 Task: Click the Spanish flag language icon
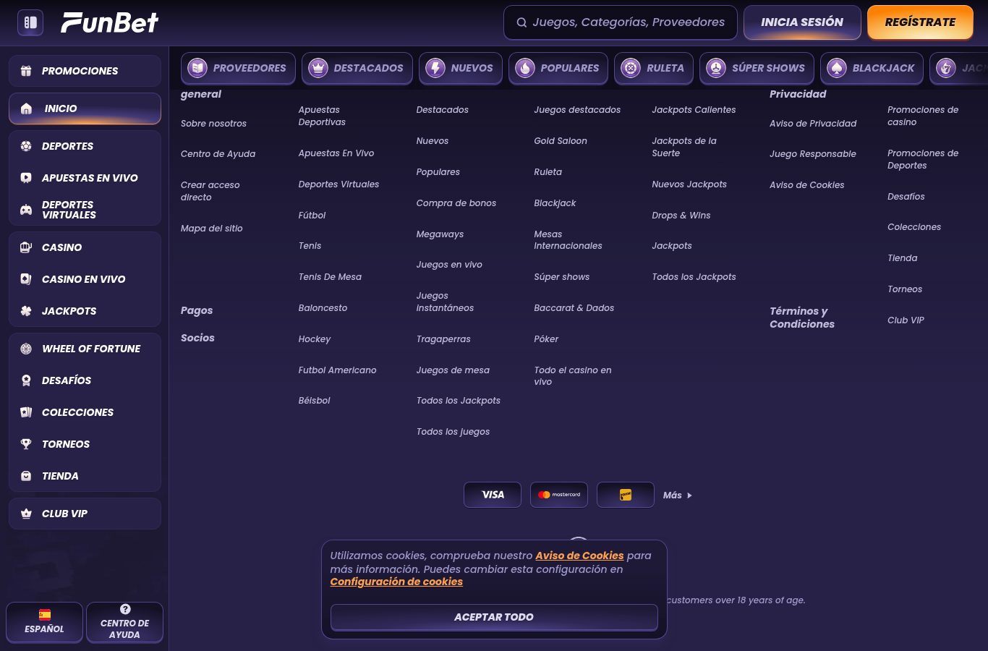(45, 615)
